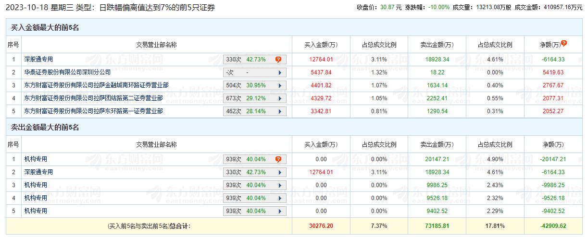Expand the 330次 42.73% stats in sell table
Viewport: 587px width, 237px height.
click(x=255, y=172)
